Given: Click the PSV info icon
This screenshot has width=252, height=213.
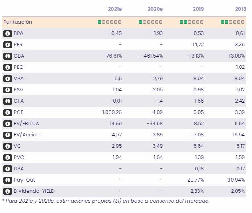Looking at the screenshot, I should [x=7, y=90].
